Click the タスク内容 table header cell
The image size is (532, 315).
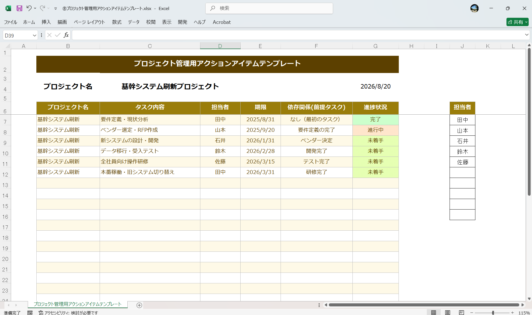[150, 107]
